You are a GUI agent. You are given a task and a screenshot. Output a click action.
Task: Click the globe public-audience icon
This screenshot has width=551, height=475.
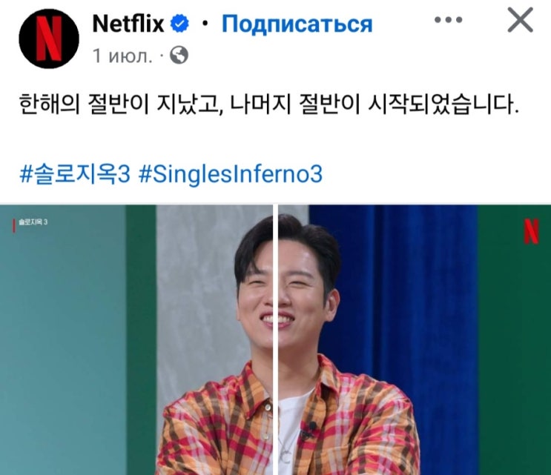[179, 55]
